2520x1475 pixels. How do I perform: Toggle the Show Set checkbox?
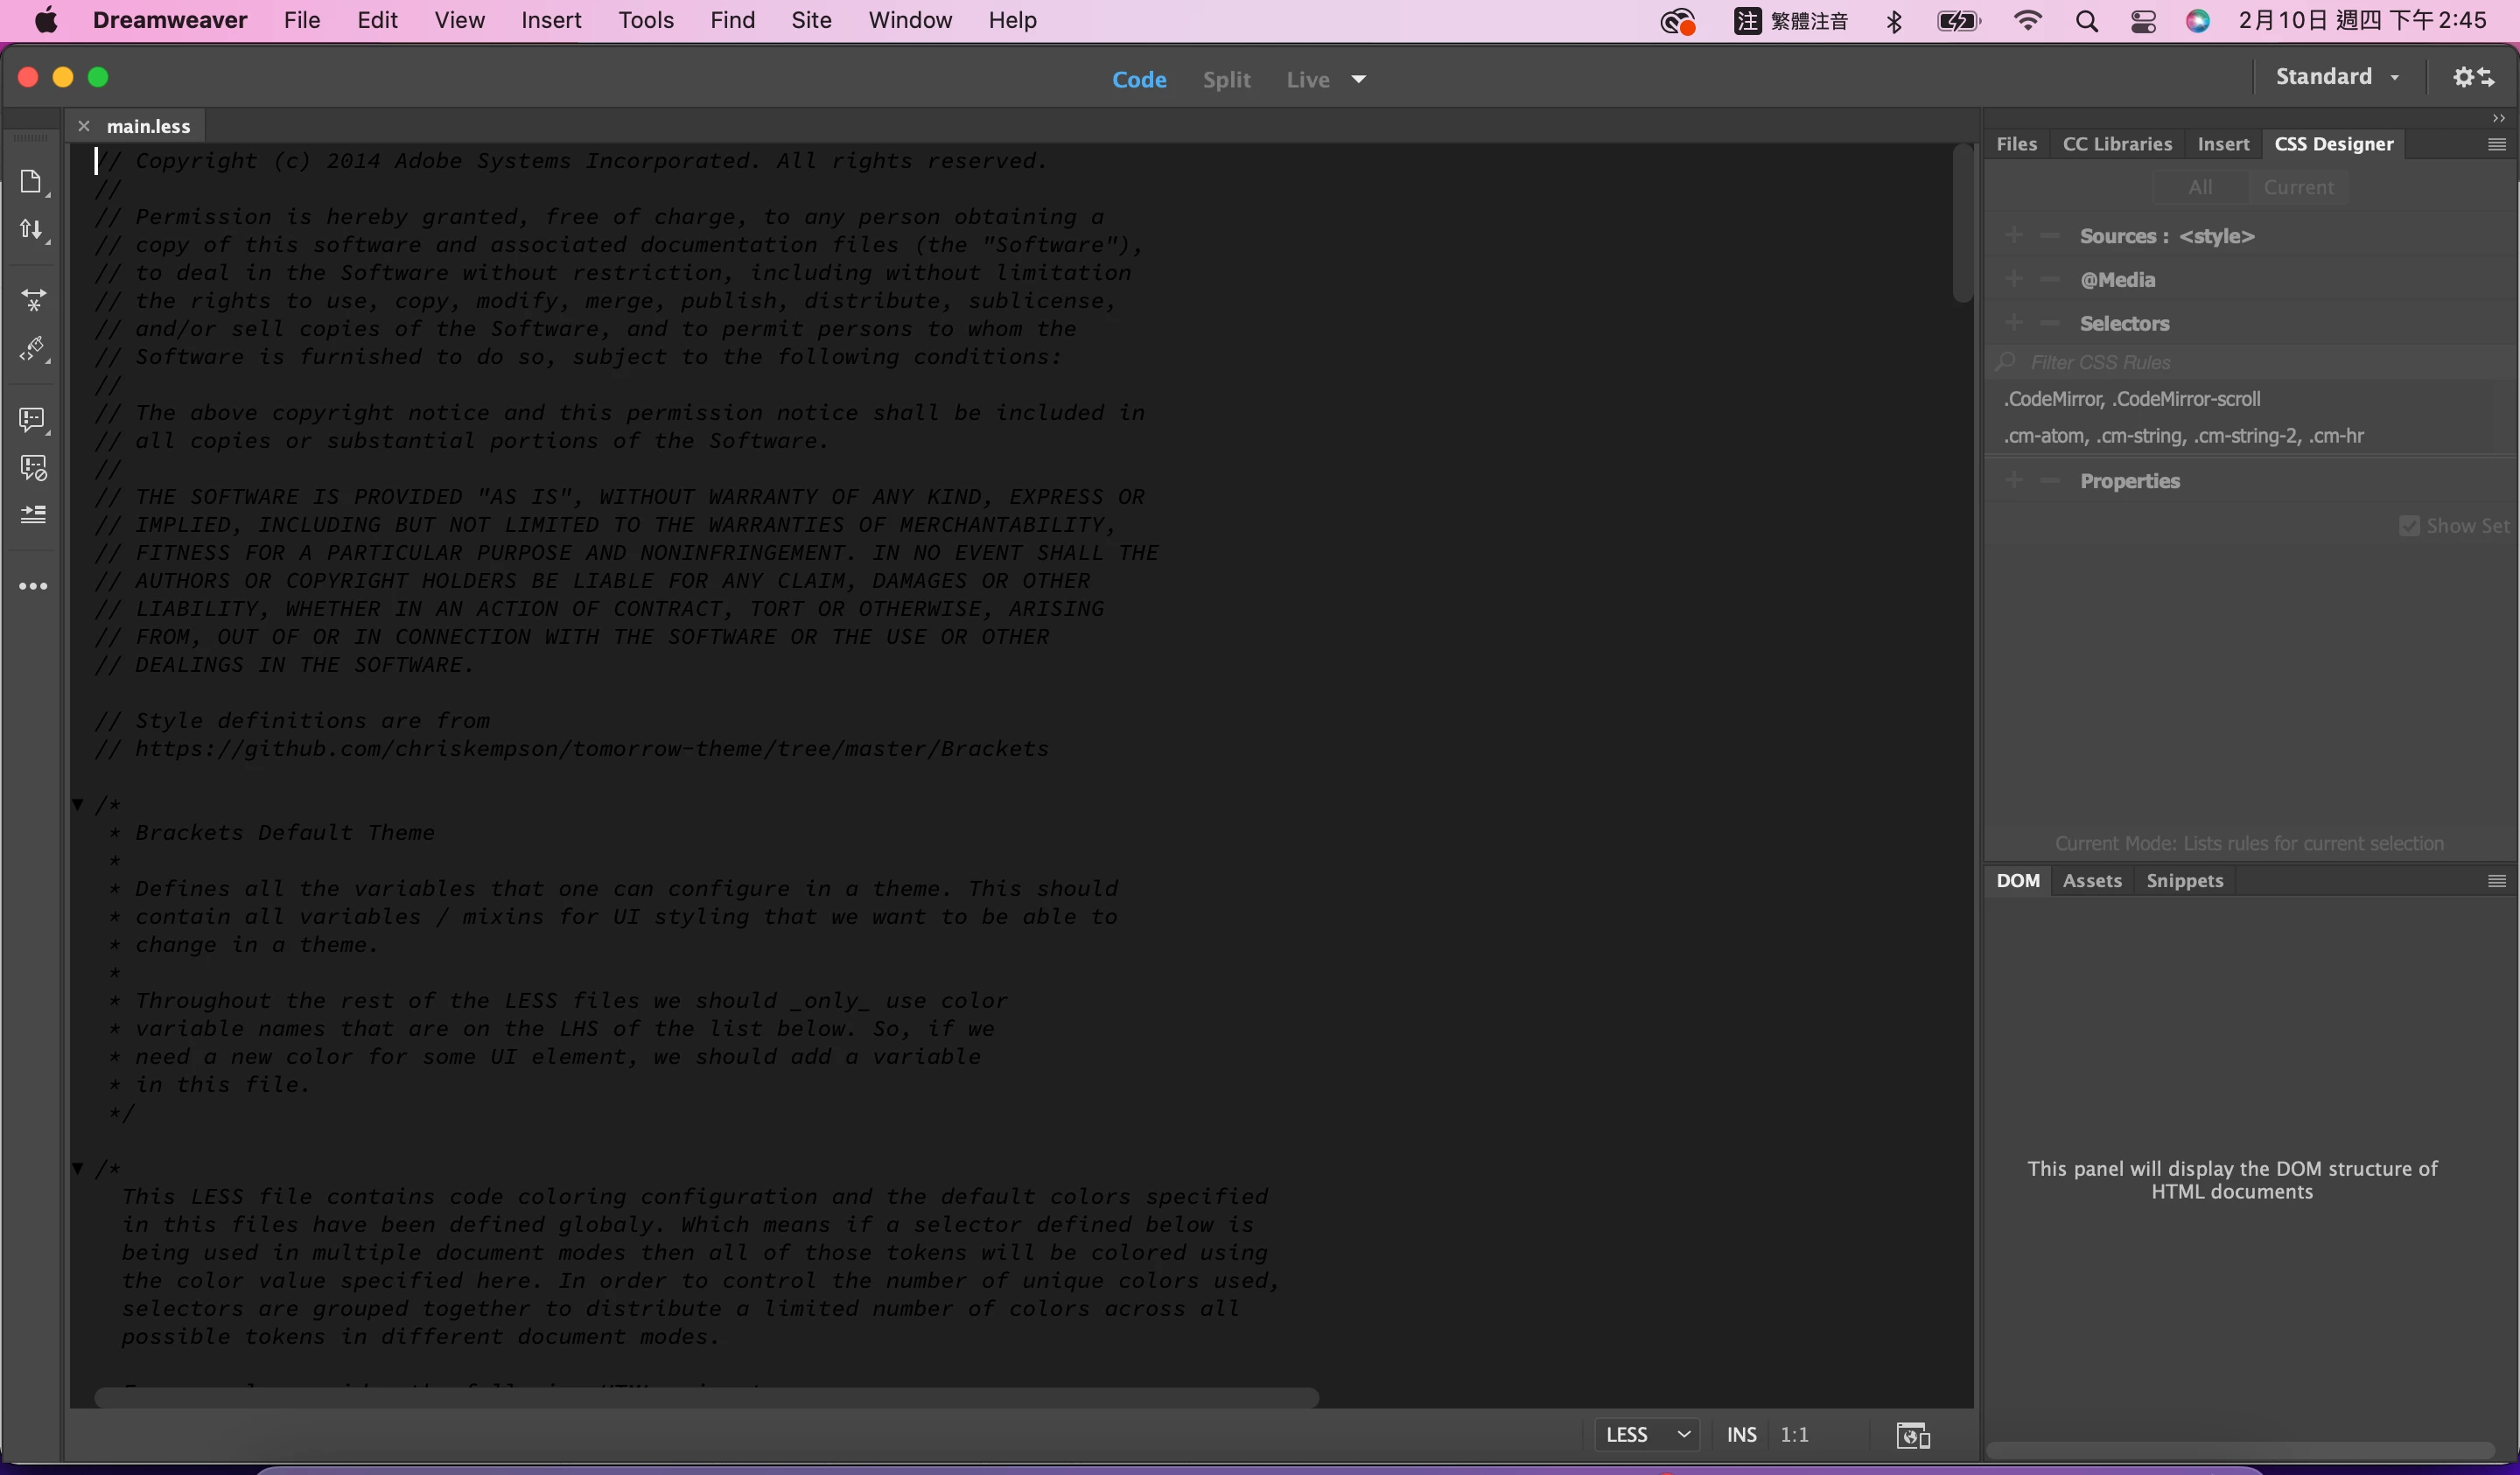(2409, 526)
